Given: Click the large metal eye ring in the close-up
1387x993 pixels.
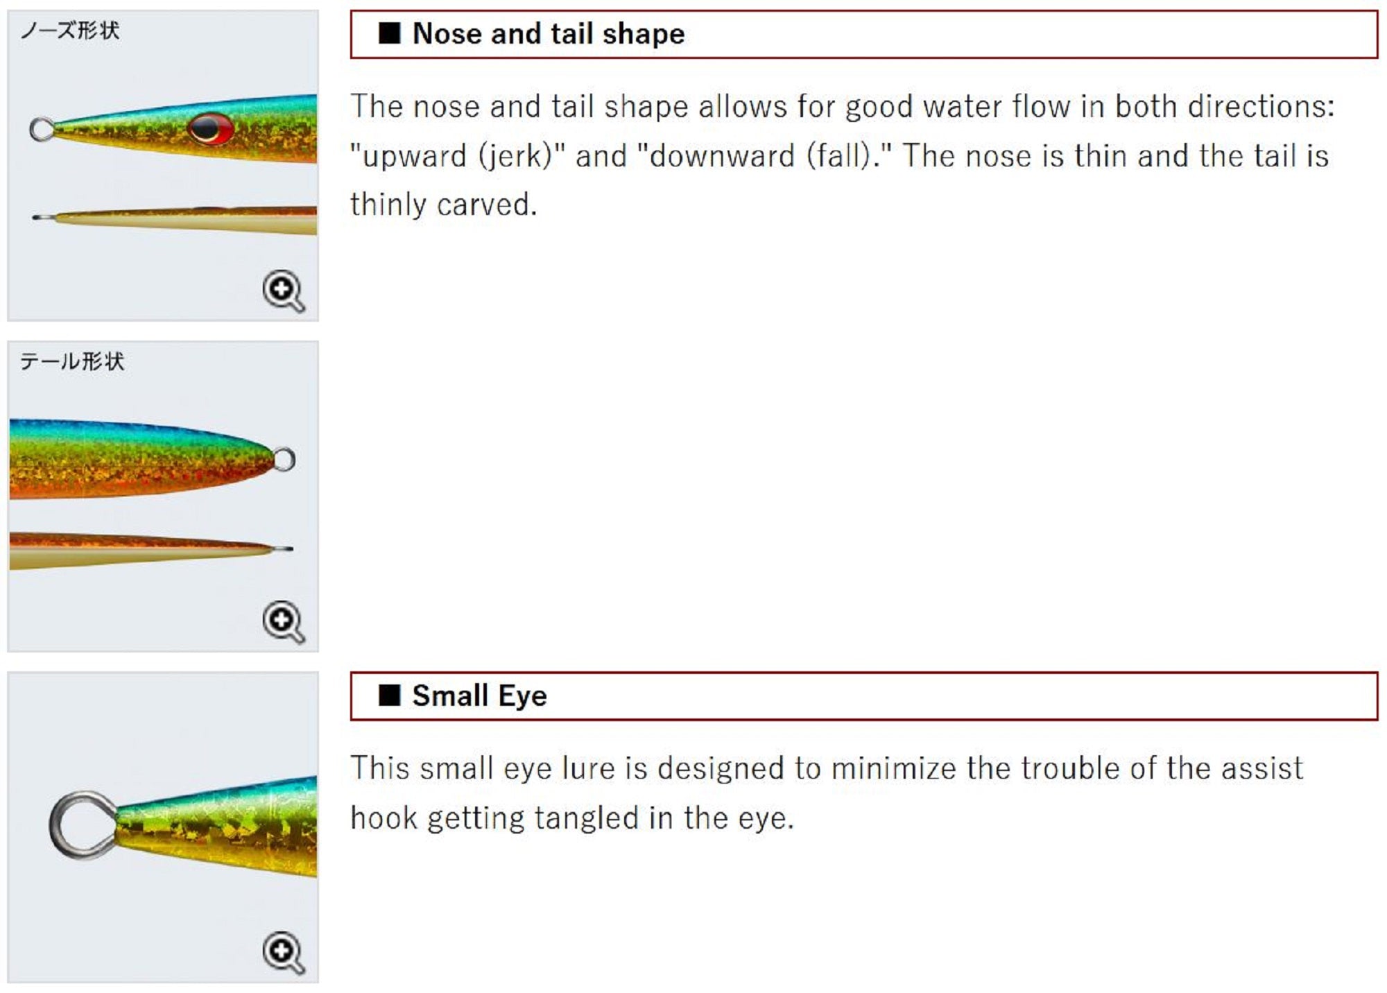Looking at the screenshot, I should click(x=82, y=825).
